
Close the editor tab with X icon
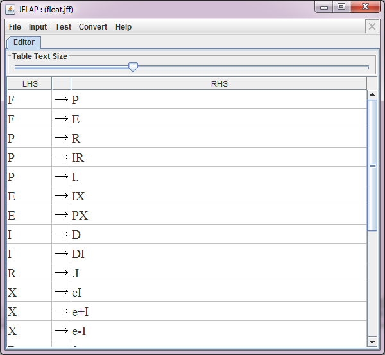[372, 26]
